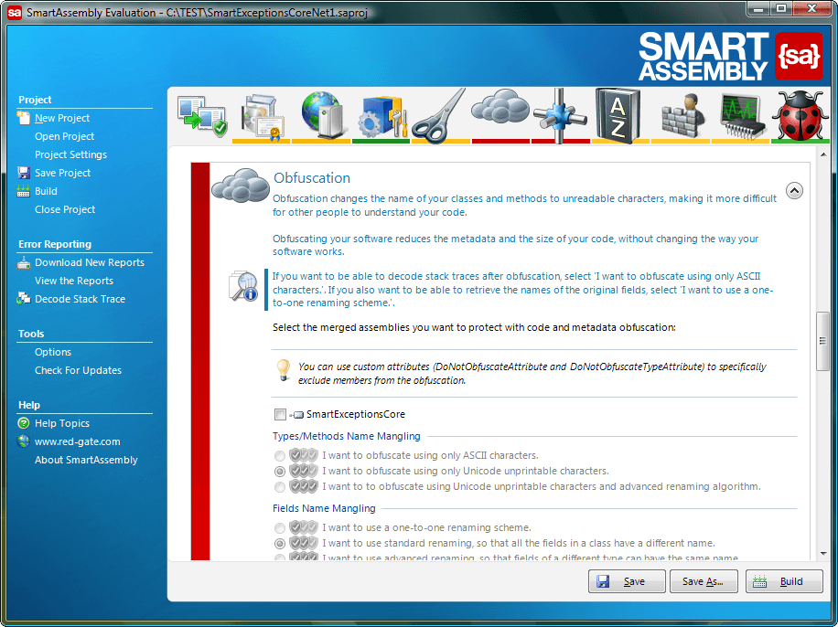Open Decode Stack Trace
This screenshot has height=627, width=838.
pos(81,299)
